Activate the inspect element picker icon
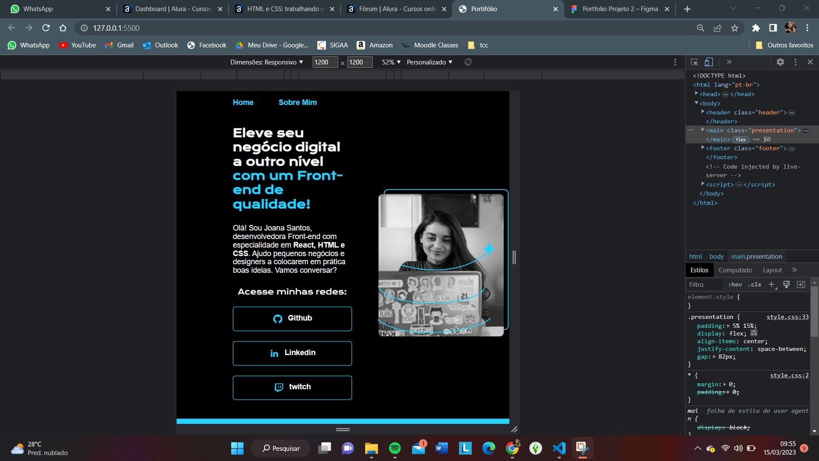Image resolution: width=819 pixels, height=461 pixels. coord(694,62)
